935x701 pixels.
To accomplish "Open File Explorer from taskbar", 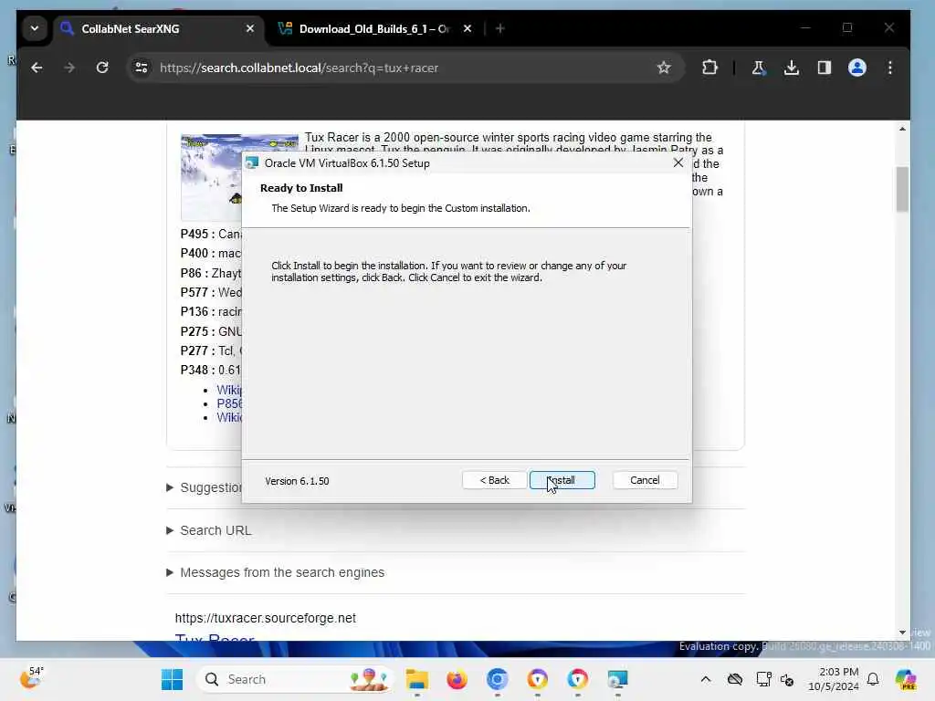I will [416, 679].
